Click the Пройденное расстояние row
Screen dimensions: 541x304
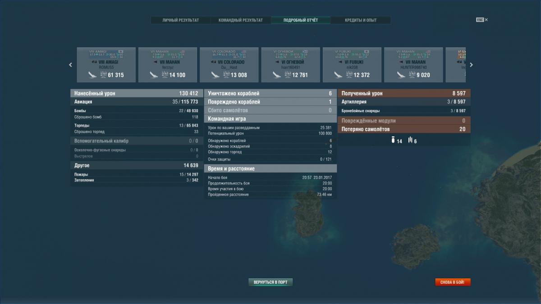point(270,195)
